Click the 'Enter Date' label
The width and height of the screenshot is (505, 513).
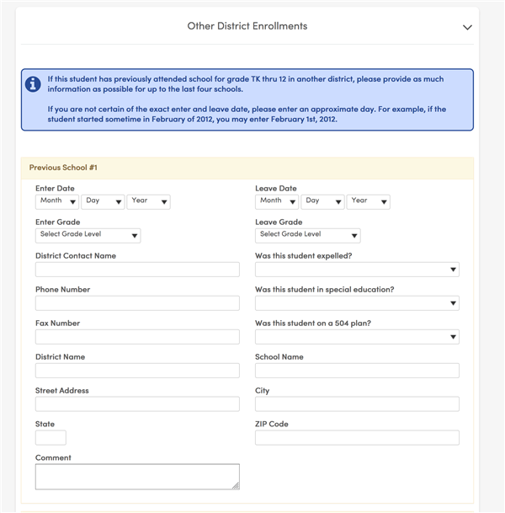coord(55,189)
